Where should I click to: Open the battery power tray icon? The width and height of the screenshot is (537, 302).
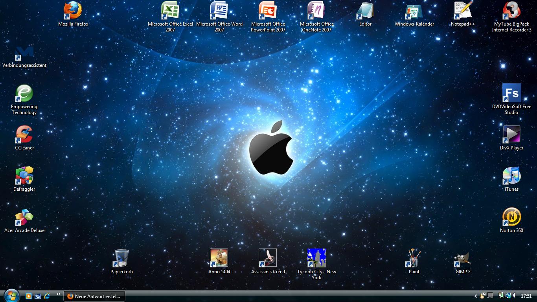point(501,296)
